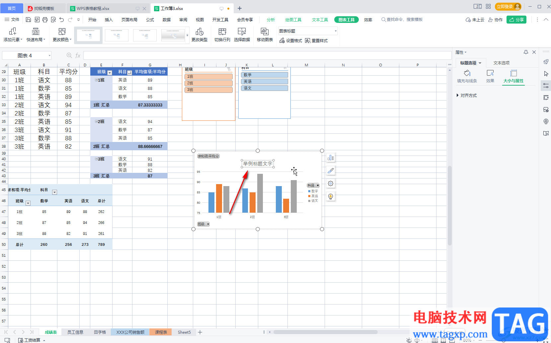
Task: Click the formula bar input field
Action: click(267, 55)
